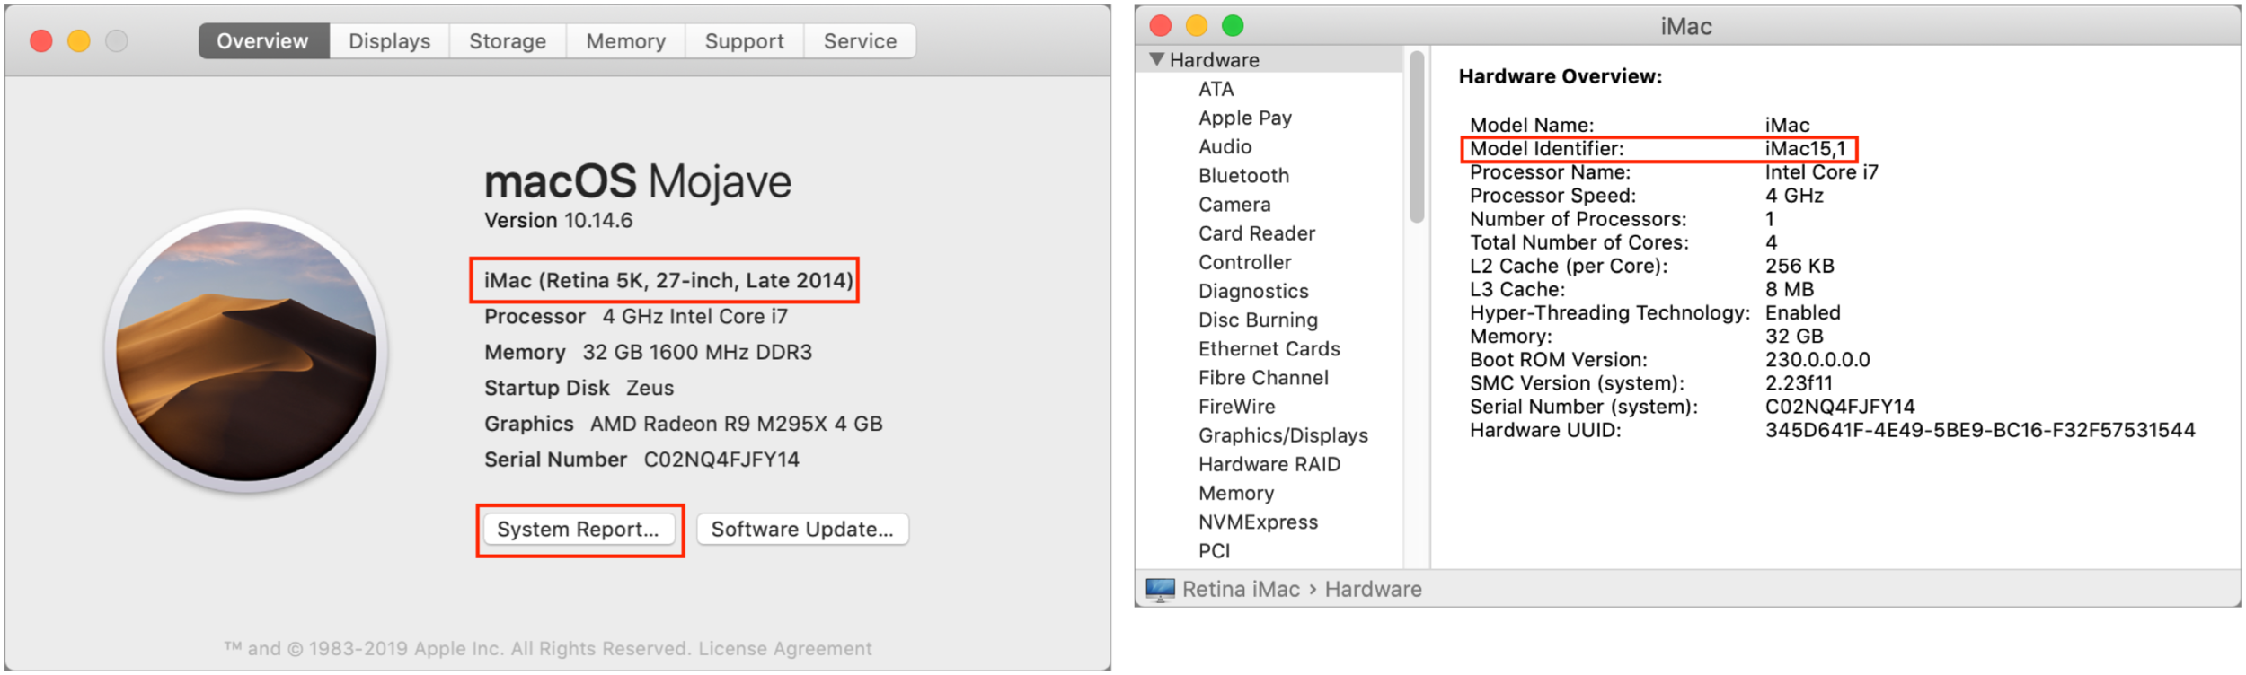Click the iMac computer icon in path bar

1160,590
